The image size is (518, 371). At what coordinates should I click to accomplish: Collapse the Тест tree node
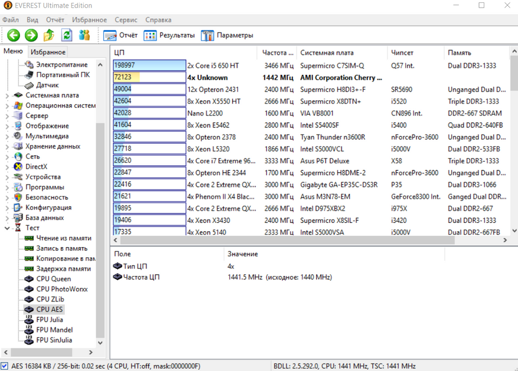(x=7, y=228)
